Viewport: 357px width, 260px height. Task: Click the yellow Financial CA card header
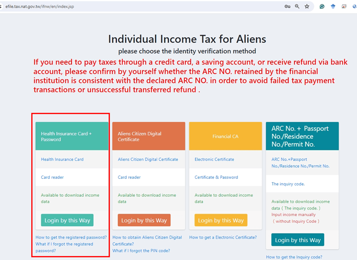(x=225, y=136)
